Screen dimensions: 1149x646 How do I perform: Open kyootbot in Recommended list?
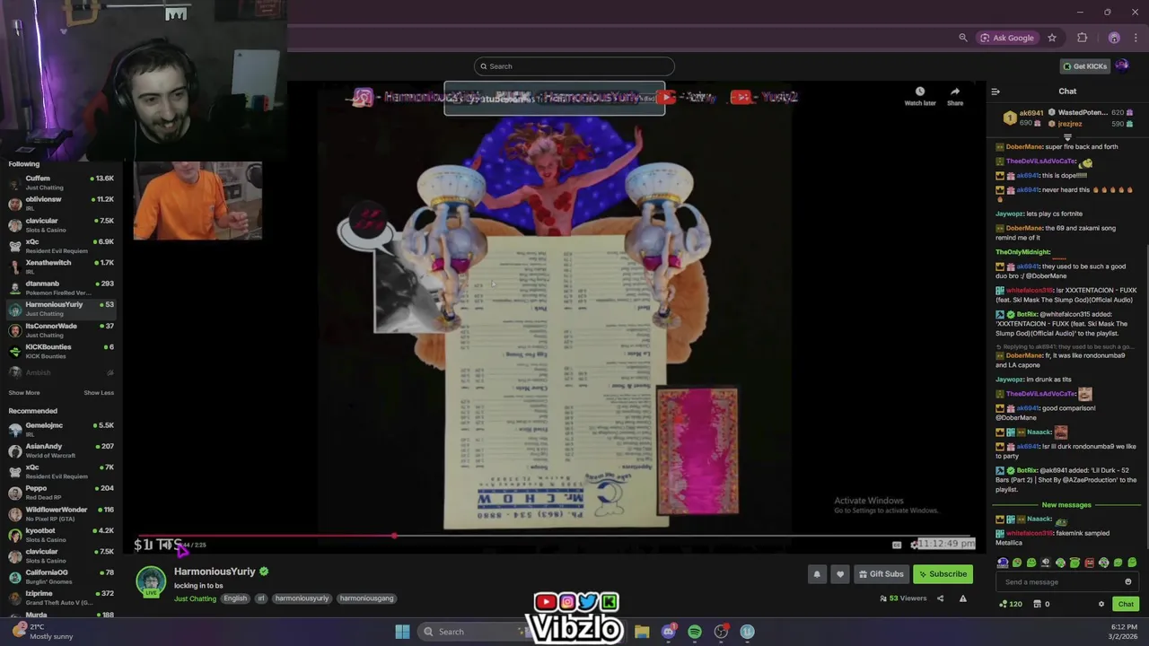pos(61,534)
